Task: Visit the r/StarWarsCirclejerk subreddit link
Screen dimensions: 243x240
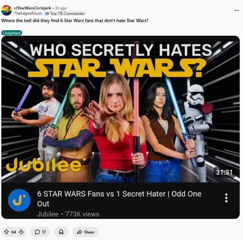Action: [33, 8]
